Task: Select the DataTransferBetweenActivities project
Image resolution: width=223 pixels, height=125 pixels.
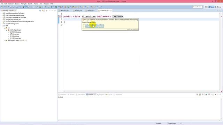Action: (x=15, y=15)
